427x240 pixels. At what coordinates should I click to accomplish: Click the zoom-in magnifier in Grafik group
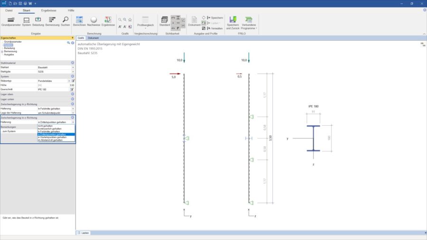120,19
